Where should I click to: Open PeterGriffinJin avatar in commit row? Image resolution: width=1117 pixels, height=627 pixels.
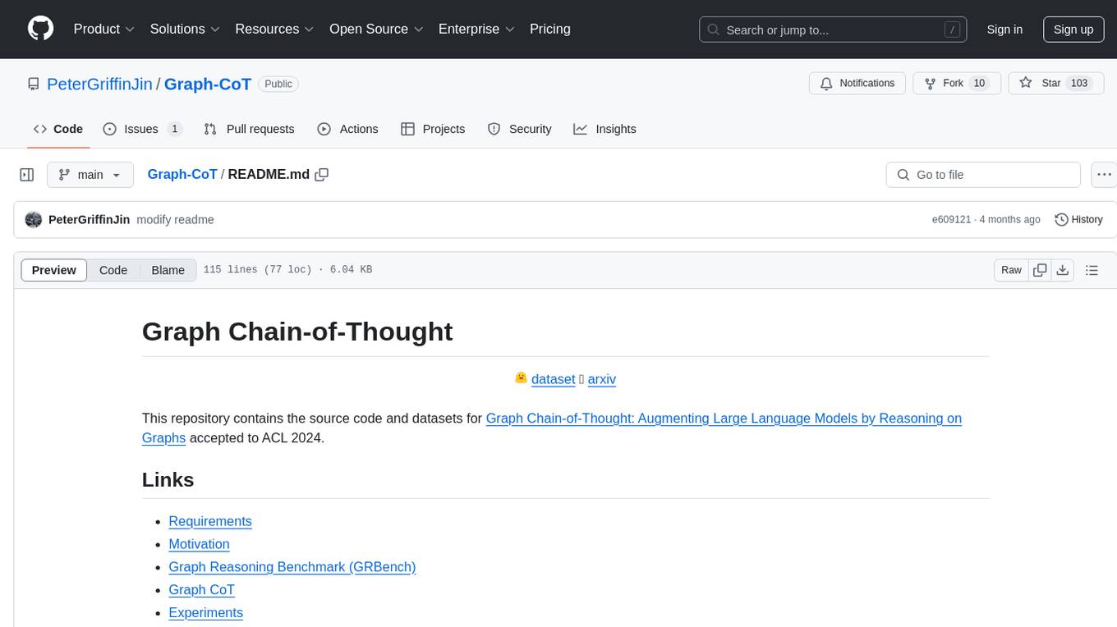(x=34, y=219)
